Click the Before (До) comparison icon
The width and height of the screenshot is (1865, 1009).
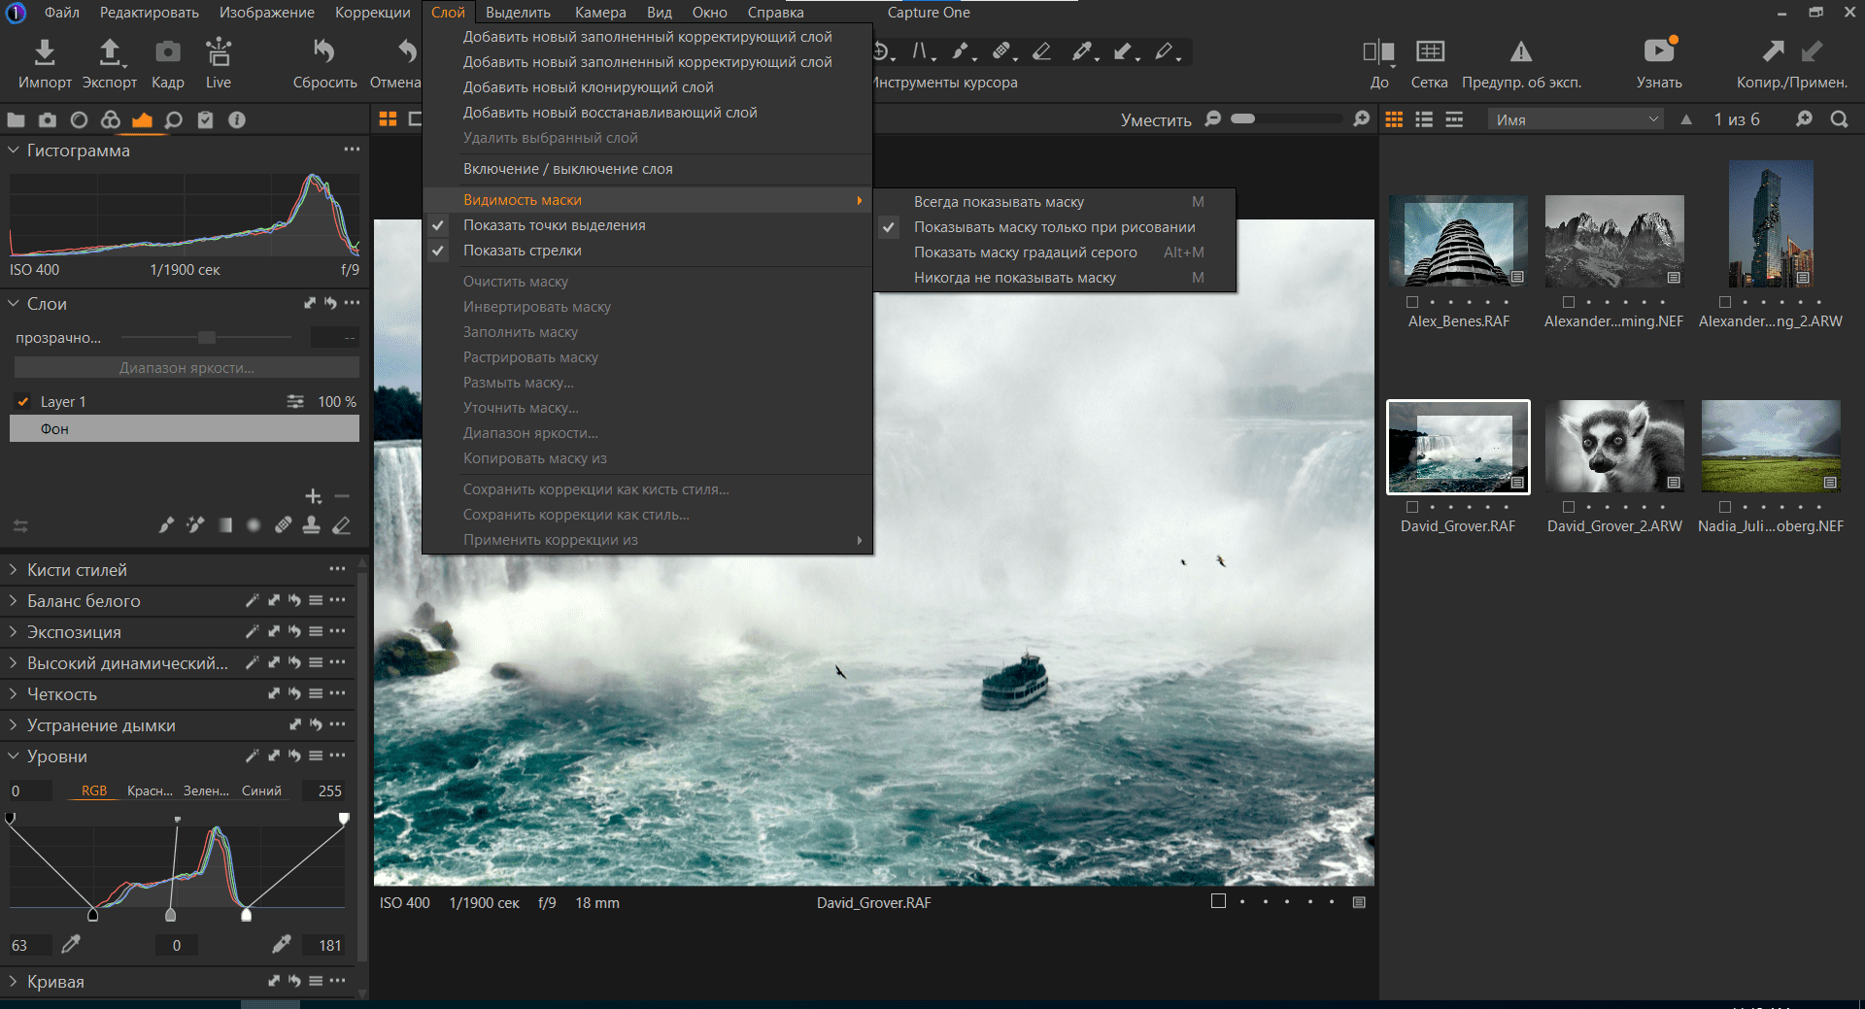[x=1378, y=52]
